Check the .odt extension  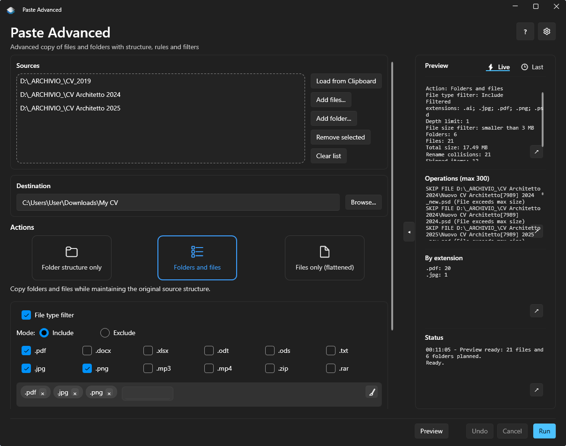[209, 351]
